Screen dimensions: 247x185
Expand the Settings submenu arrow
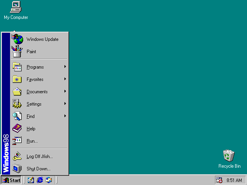pyautogui.click(x=65, y=104)
